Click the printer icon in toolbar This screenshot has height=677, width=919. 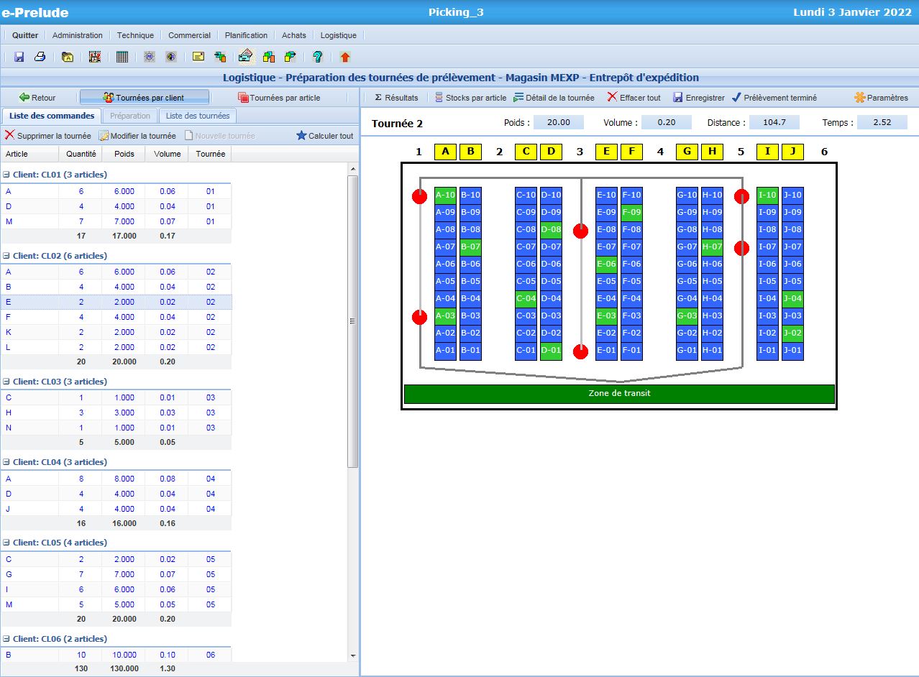[x=40, y=57]
